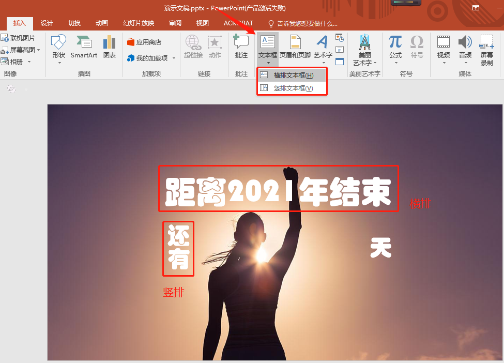Insert 音频 audio

pos(465,47)
